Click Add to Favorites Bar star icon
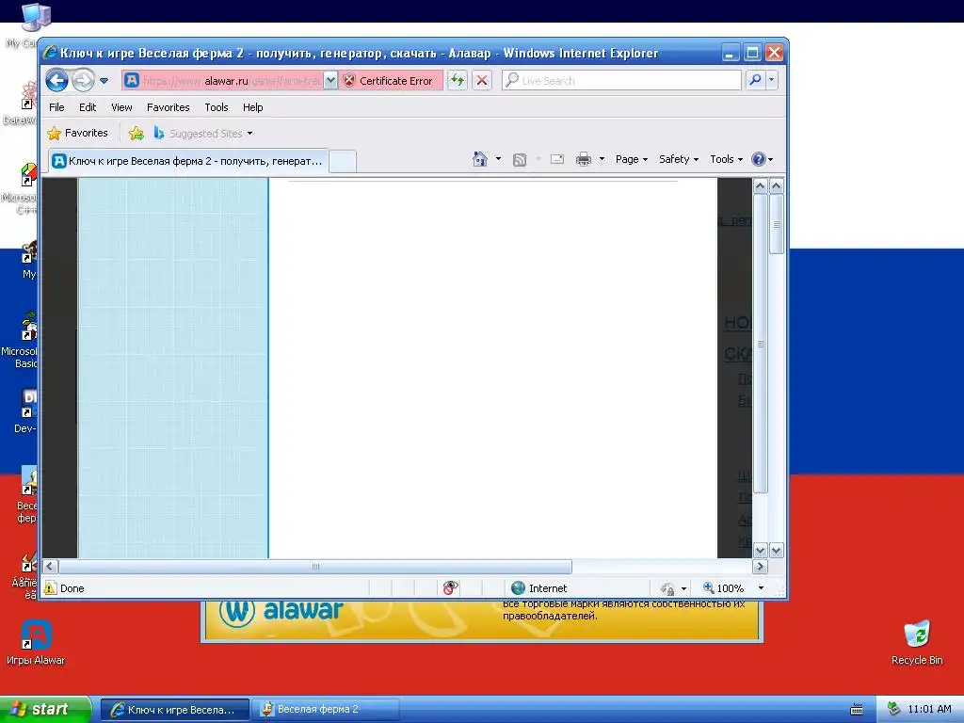The image size is (964, 723). coord(137,133)
